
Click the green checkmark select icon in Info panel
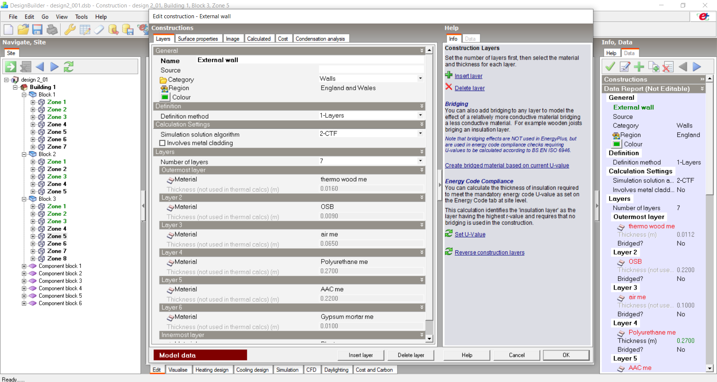[610, 67]
